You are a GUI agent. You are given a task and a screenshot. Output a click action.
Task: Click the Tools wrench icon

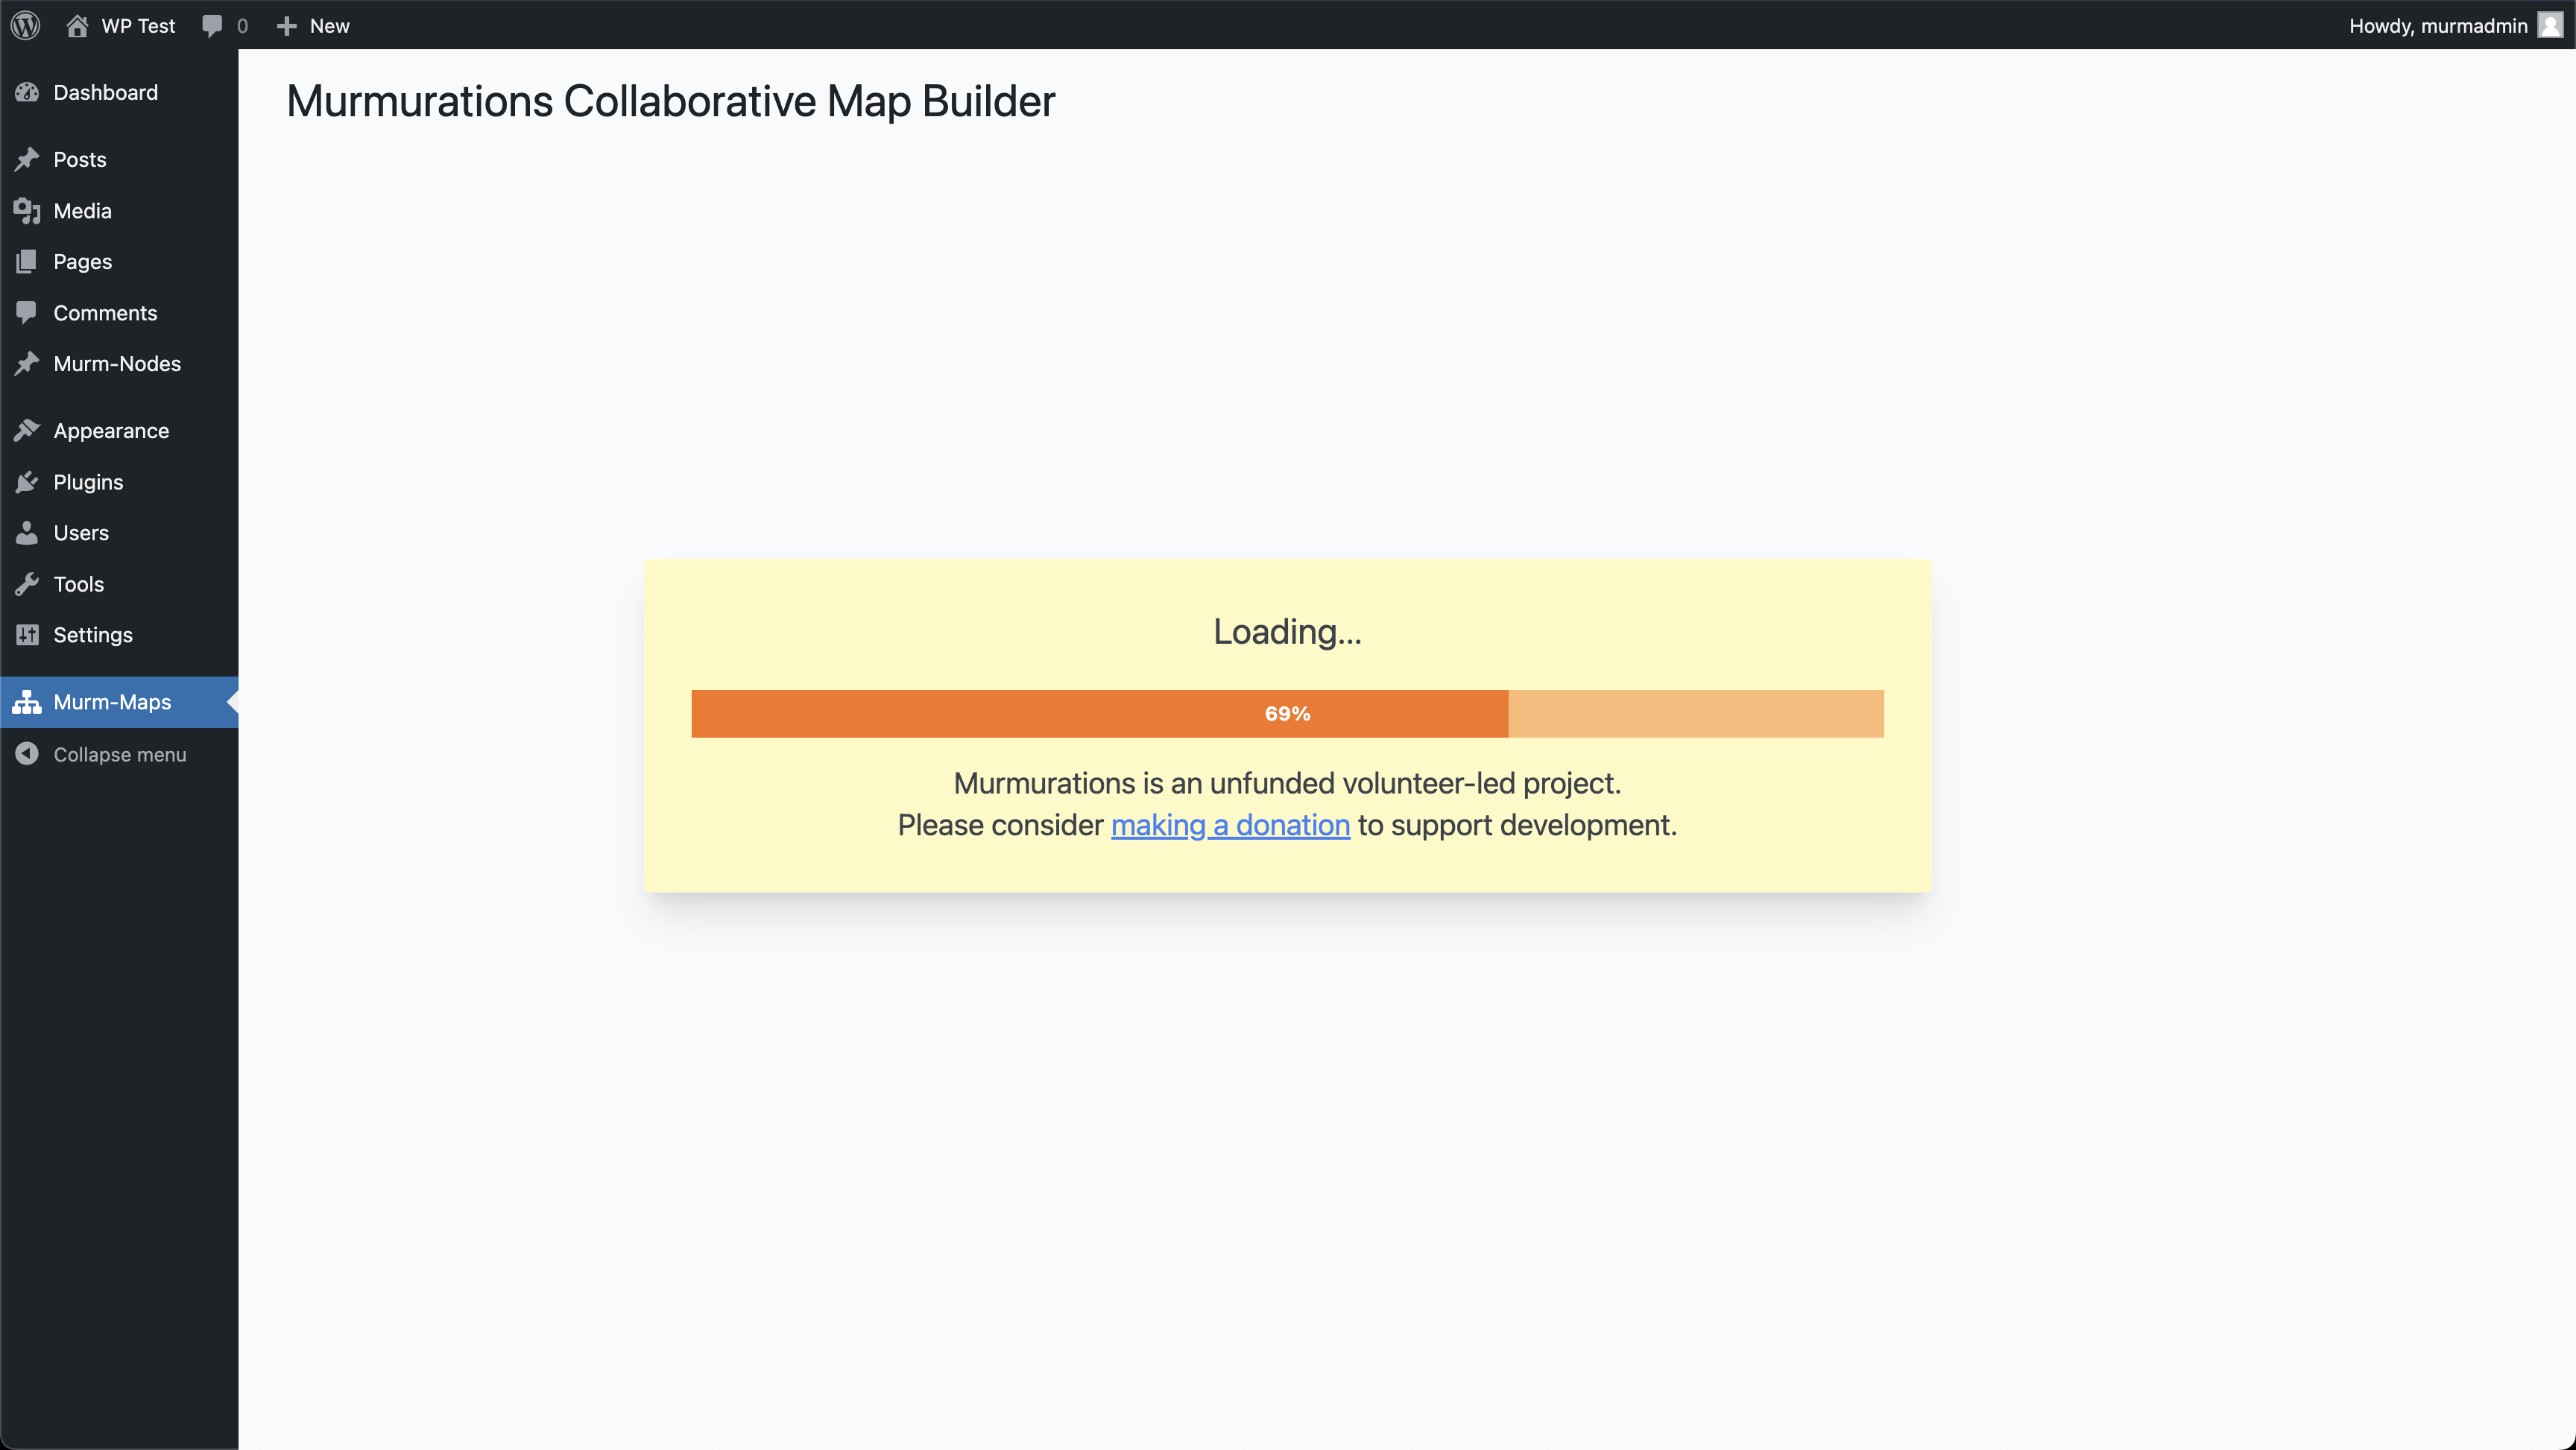tap(27, 584)
